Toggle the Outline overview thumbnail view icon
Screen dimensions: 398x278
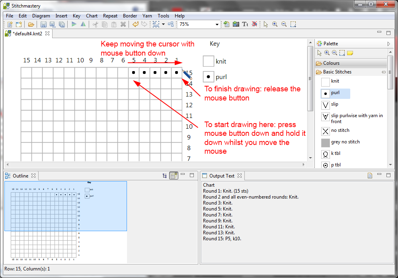(174, 176)
